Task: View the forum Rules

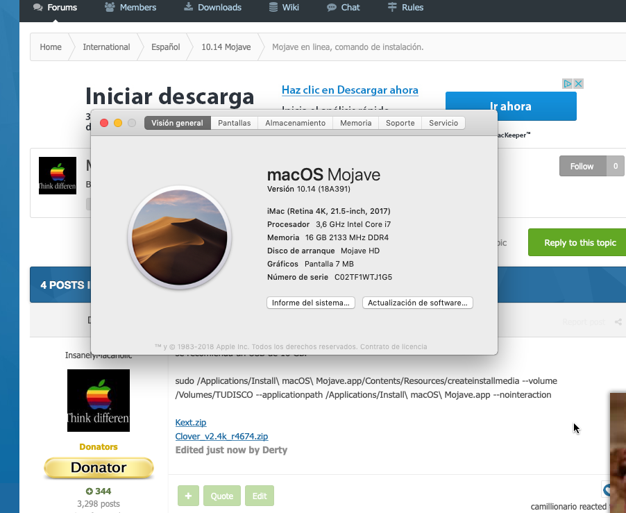Action: pyautogui.click(x=405, y=7)
